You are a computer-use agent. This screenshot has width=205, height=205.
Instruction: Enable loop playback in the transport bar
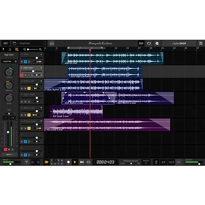[x=88, y=162]
